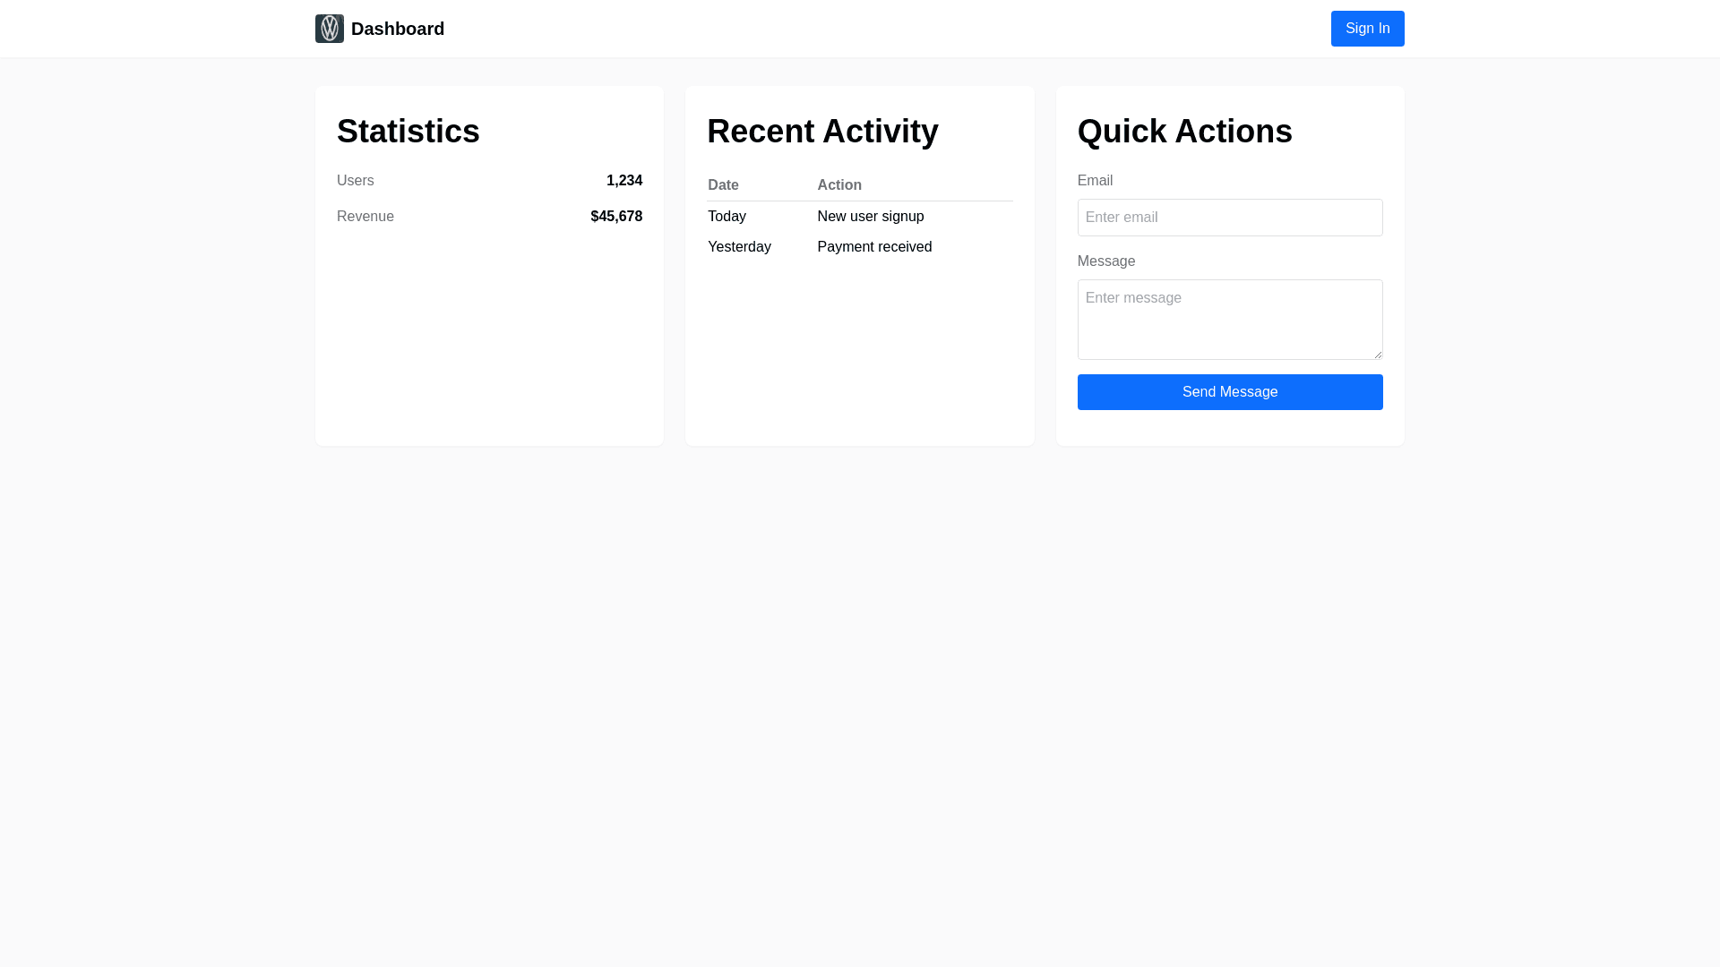
Task: Click the Quick Actions heading
Action: coord(1184,132)
